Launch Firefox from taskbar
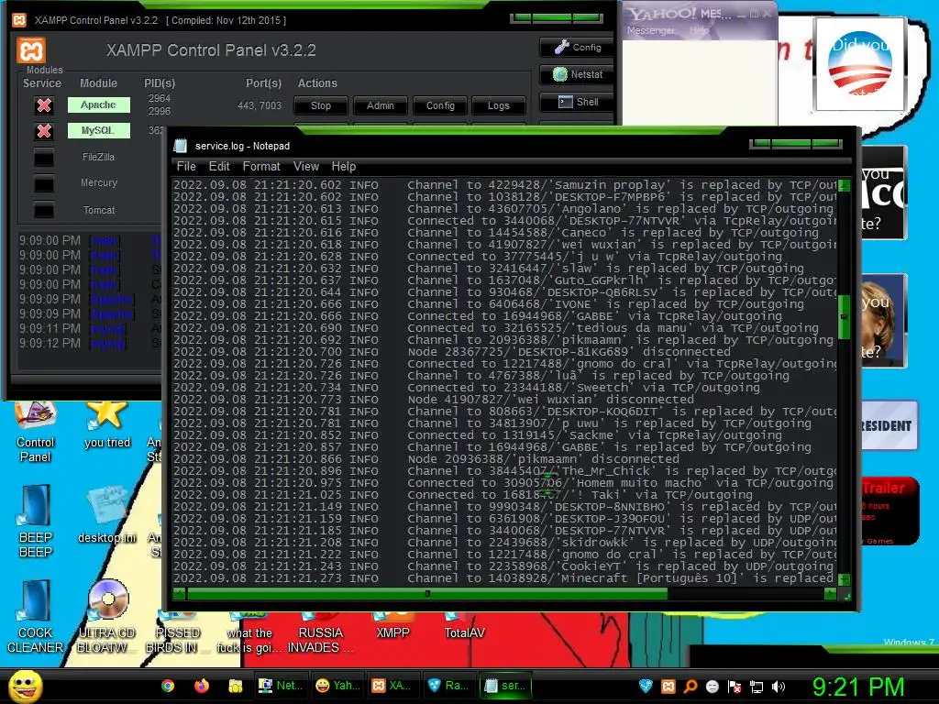Image resolution: width=939 pixels, height=704 pixels. (201, 686)
